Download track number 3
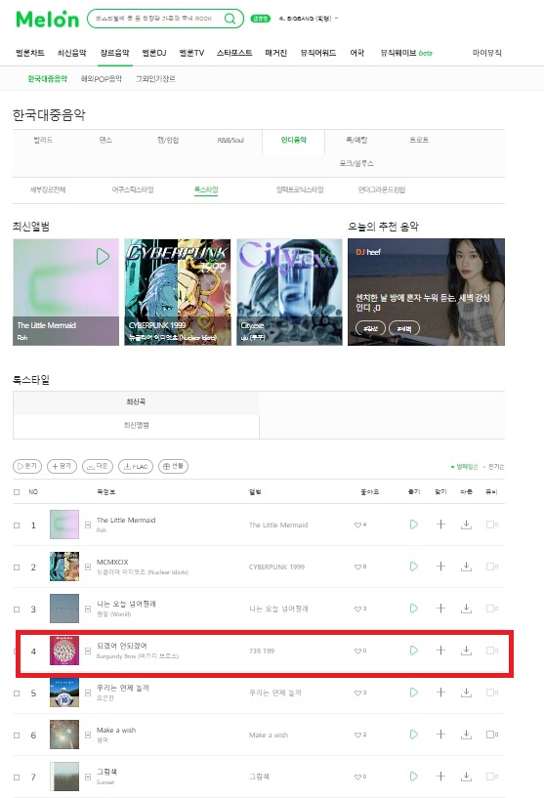 click(466, 609)
